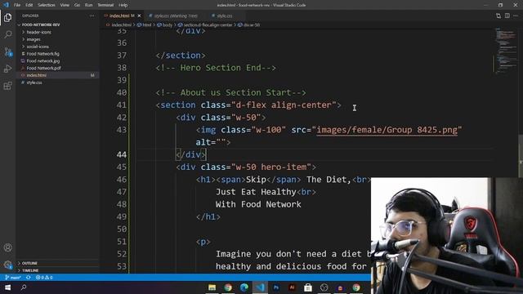Screen dimensions: 523x294
Task: Open the Terminal menu
Action: 105,5
